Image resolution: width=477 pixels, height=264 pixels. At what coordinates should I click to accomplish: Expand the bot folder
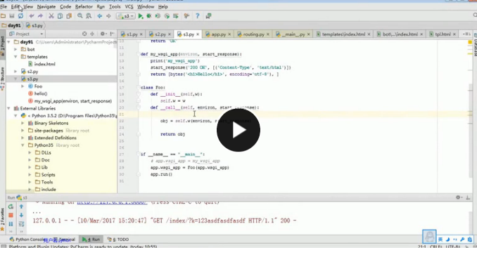coord(15,49)
